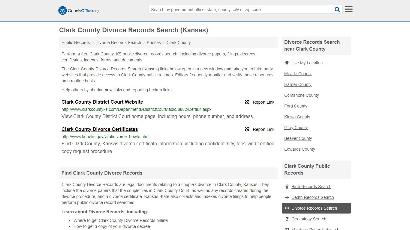Click the location pin icon

287,63
